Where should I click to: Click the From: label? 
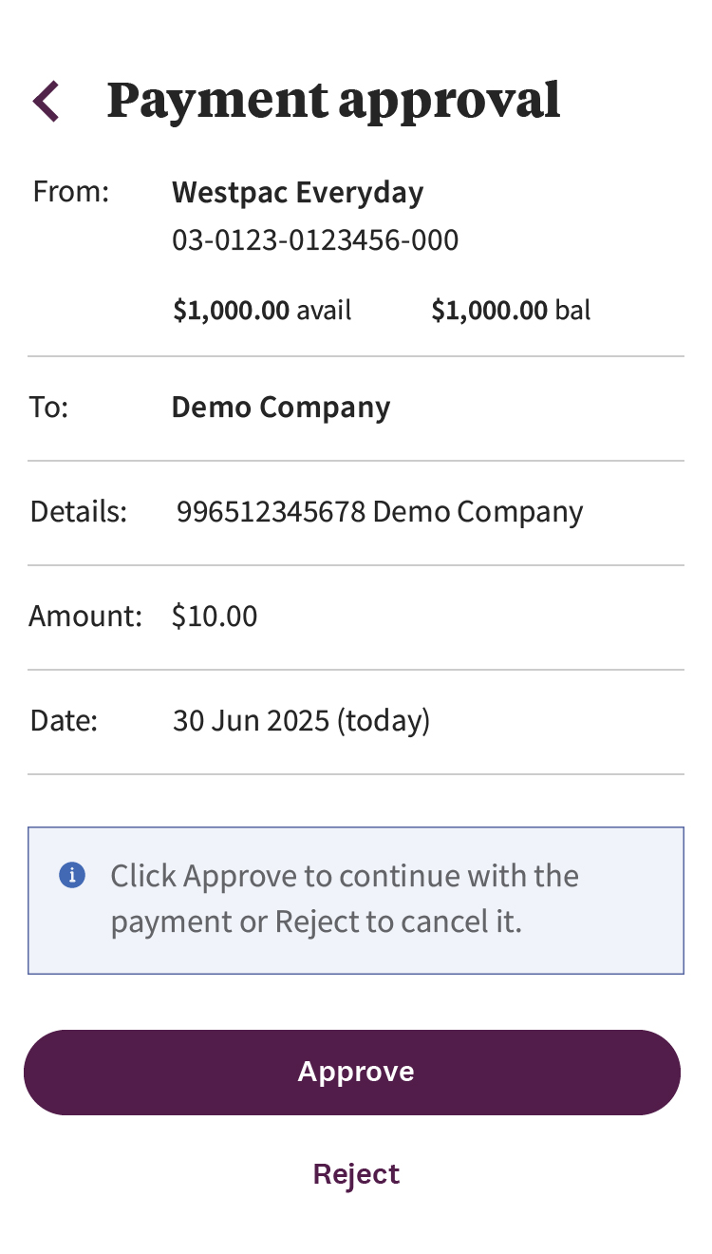[x=71, y=192]
